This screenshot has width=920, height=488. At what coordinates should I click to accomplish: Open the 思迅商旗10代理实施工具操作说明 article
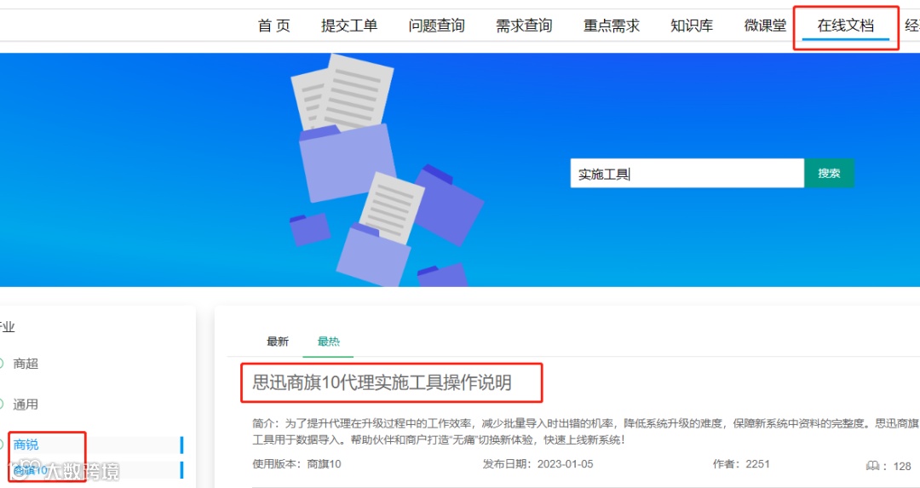(382, 382)
